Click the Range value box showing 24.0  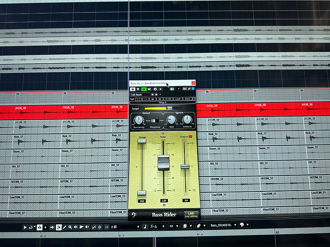pos(142,201)
